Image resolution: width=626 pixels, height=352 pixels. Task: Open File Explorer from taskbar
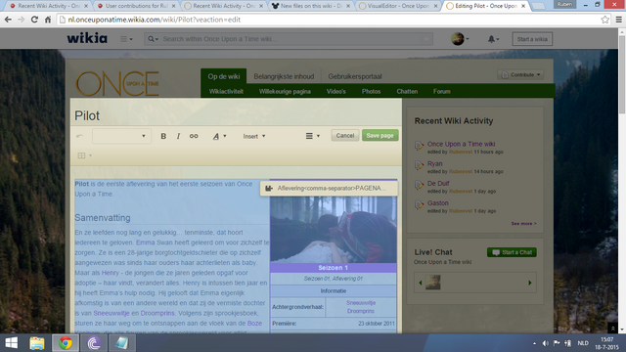point(37,343)
